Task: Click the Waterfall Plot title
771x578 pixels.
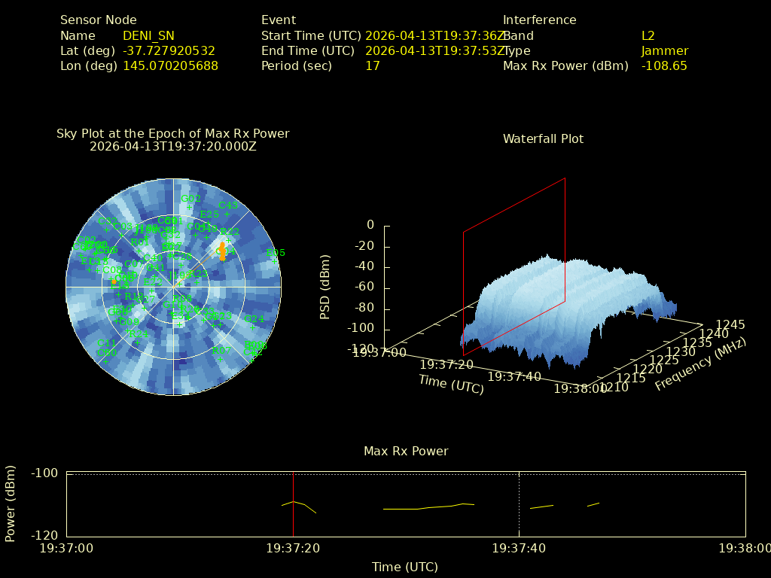Action: click(543, 138)
